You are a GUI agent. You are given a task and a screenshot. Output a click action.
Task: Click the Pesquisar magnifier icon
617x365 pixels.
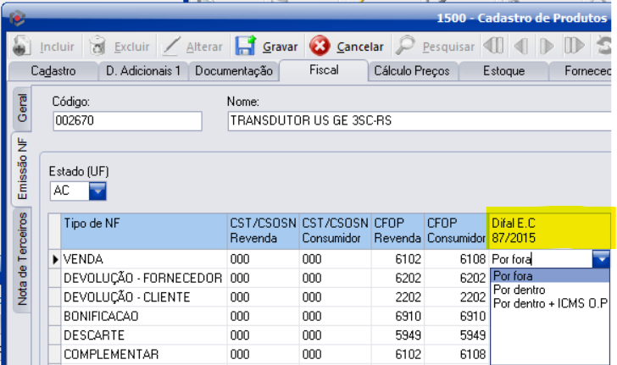[x=405, y=47]
